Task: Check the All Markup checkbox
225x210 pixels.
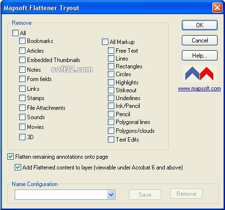Action: point(105,42)
